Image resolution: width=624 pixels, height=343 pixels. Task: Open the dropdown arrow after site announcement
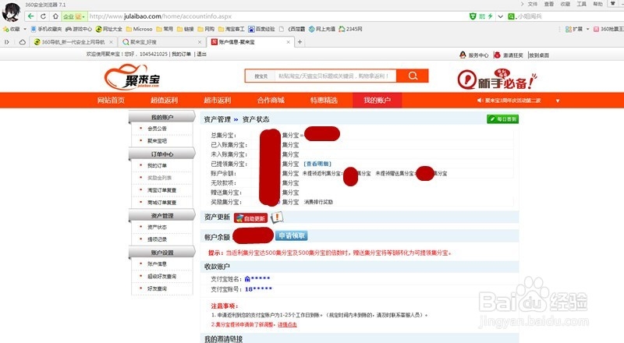tap(558, 101)
